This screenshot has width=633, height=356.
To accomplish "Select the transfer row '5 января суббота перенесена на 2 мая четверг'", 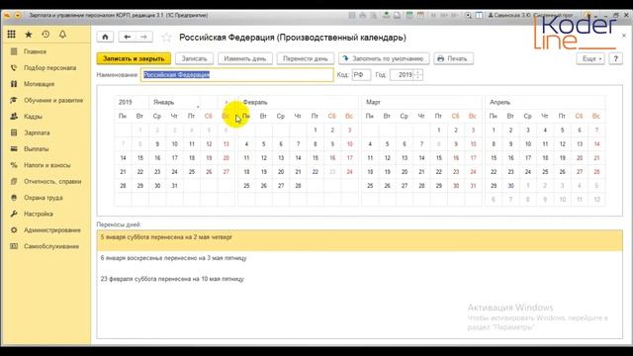I will point(359,240).
